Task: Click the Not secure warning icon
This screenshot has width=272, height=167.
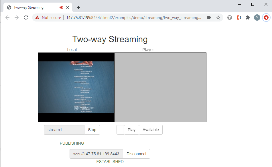Action: tap(37, 18)
